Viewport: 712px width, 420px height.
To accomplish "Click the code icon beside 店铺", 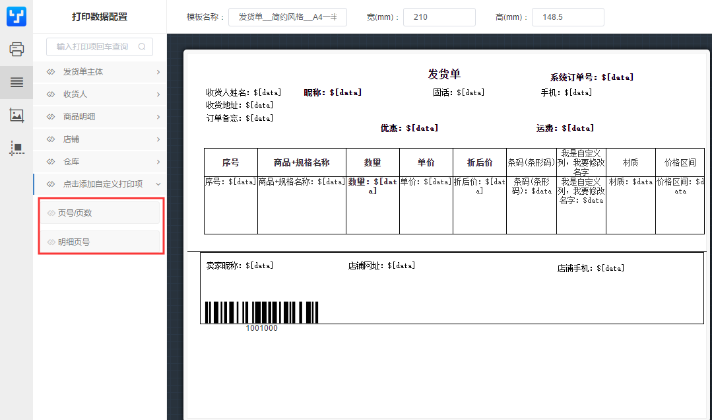I will pos(51,139).
